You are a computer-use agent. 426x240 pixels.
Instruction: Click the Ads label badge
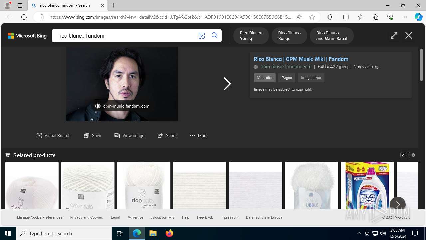(x=405, y=155)
